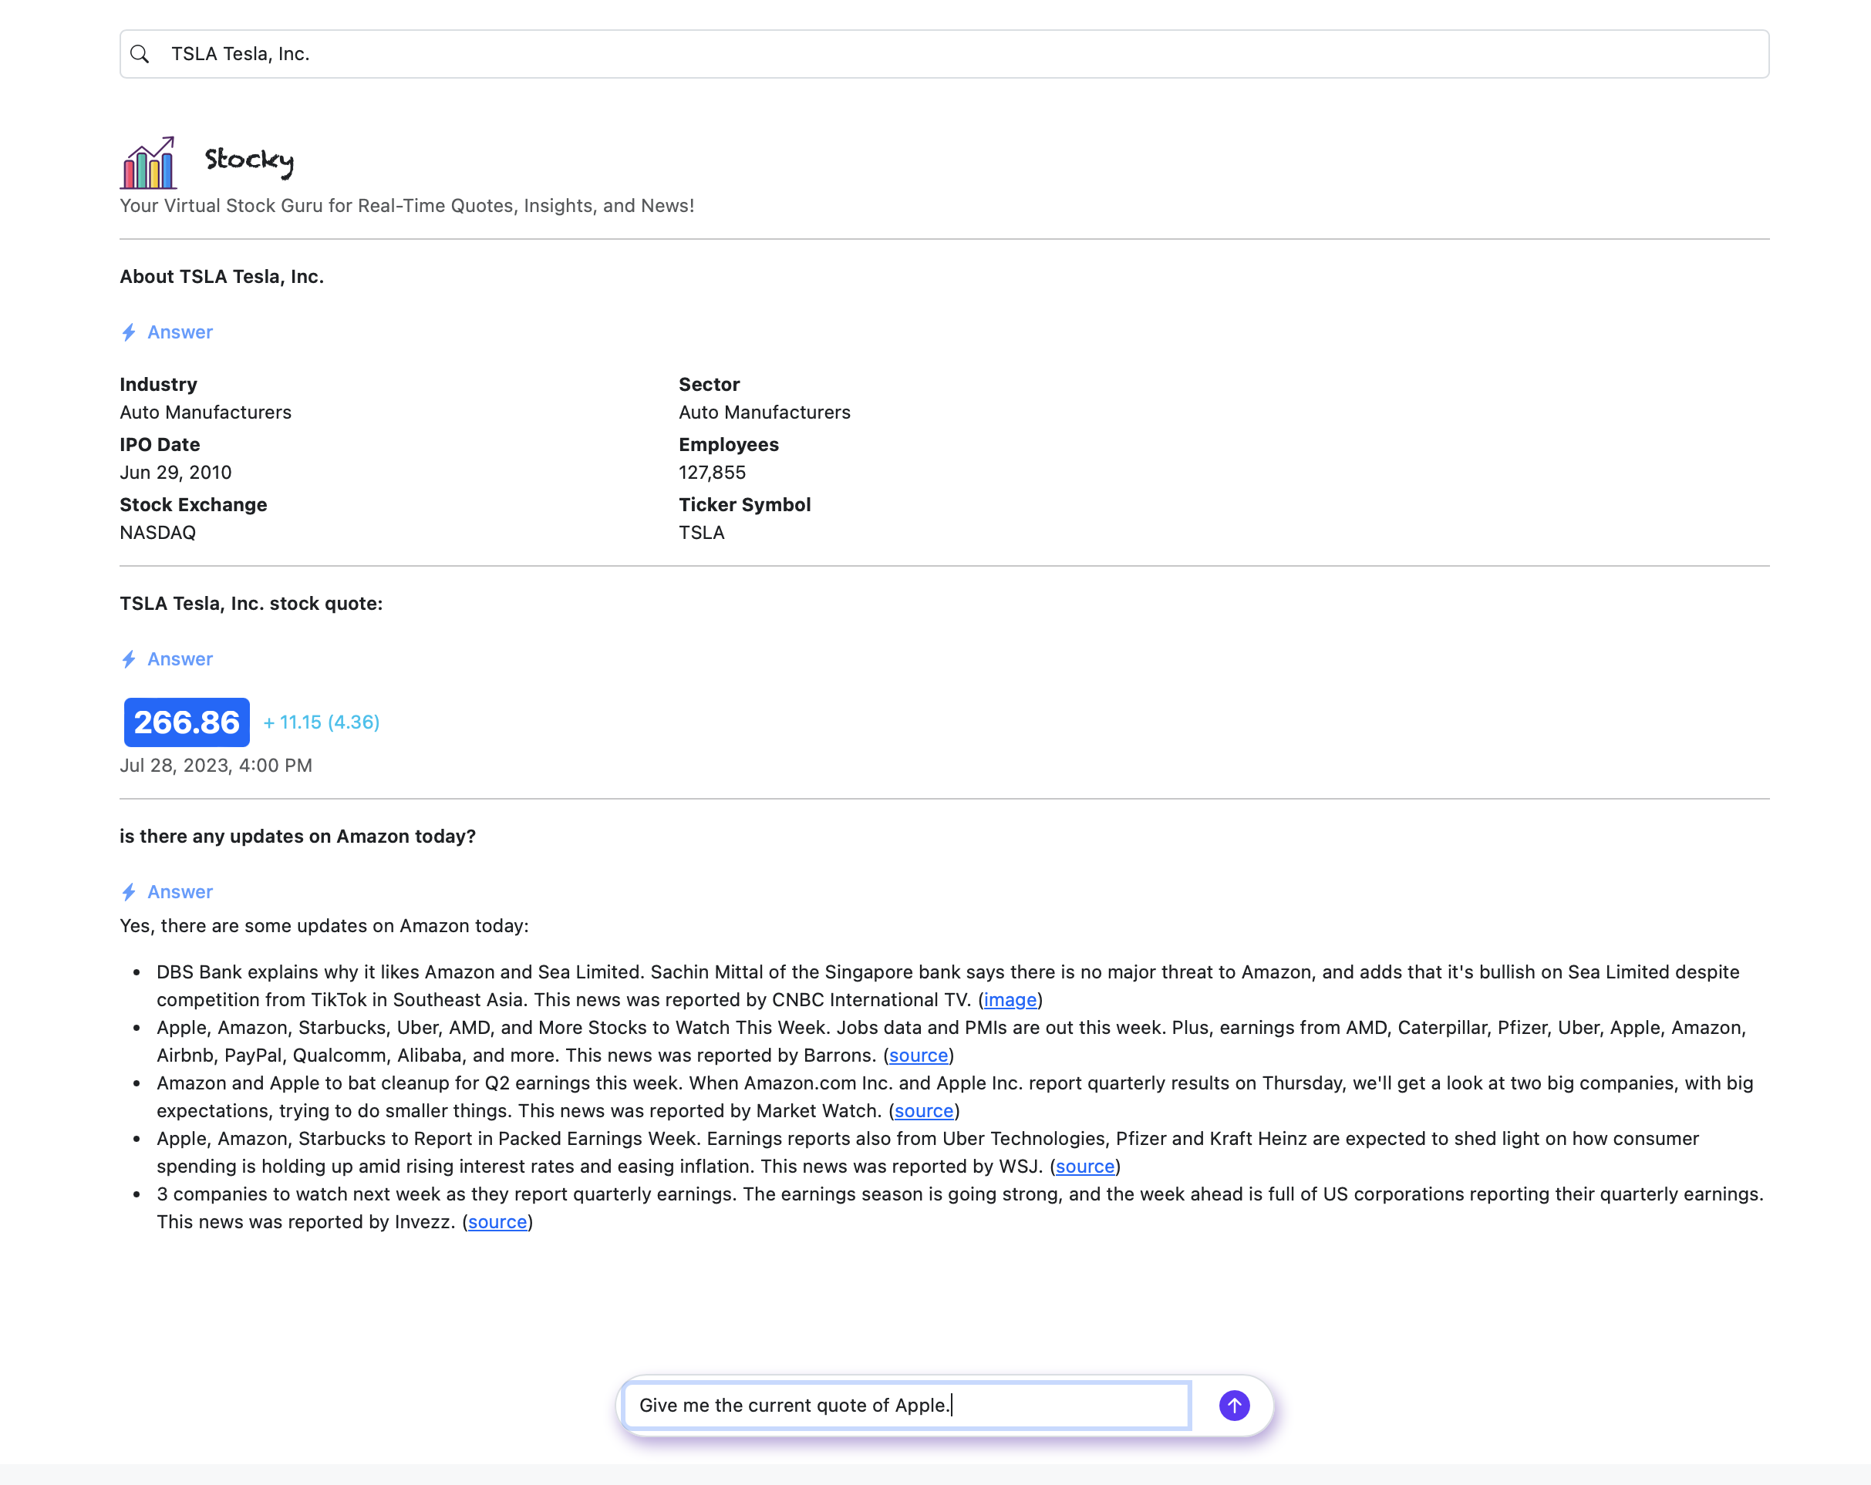Click the search magnifier icon

point(140,54)
